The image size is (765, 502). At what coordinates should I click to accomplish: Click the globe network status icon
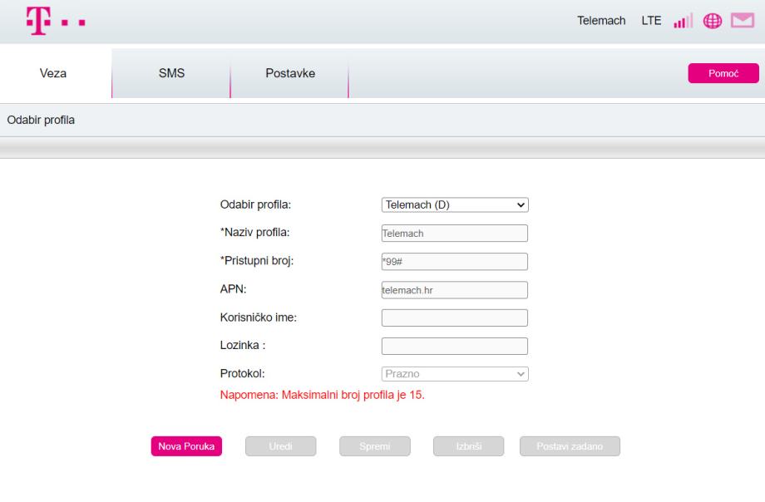click(713, 21)
